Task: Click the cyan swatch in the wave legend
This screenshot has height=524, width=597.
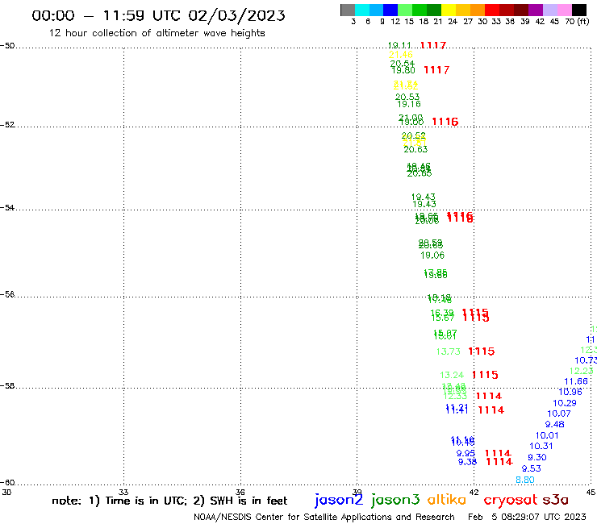Action: pyautogui.click(x=362, y=10)
